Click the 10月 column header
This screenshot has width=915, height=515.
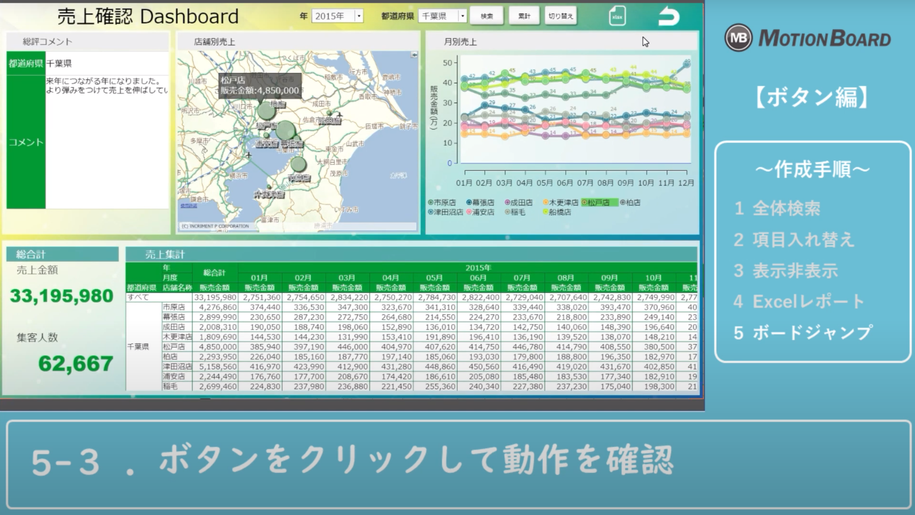coord(653,278)
